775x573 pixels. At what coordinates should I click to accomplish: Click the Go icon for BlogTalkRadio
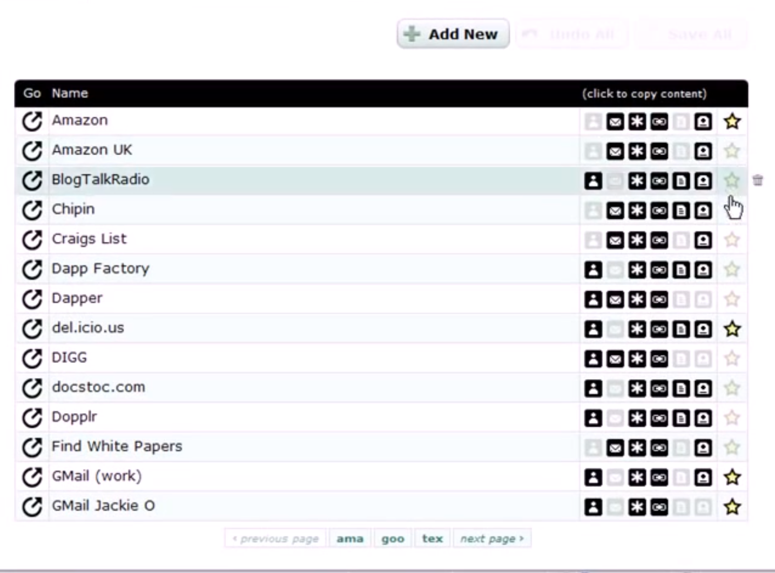point(32,181)
